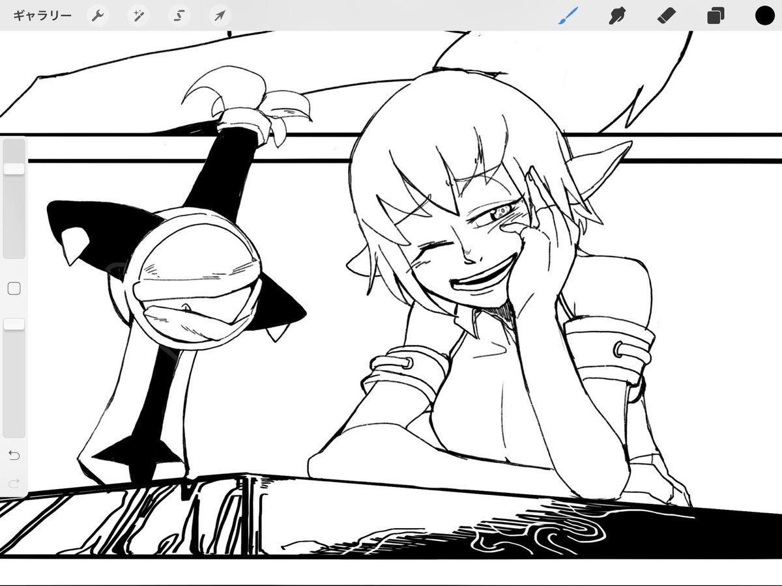Select the Brush tool
782x586 pixels.
(570, 16)
